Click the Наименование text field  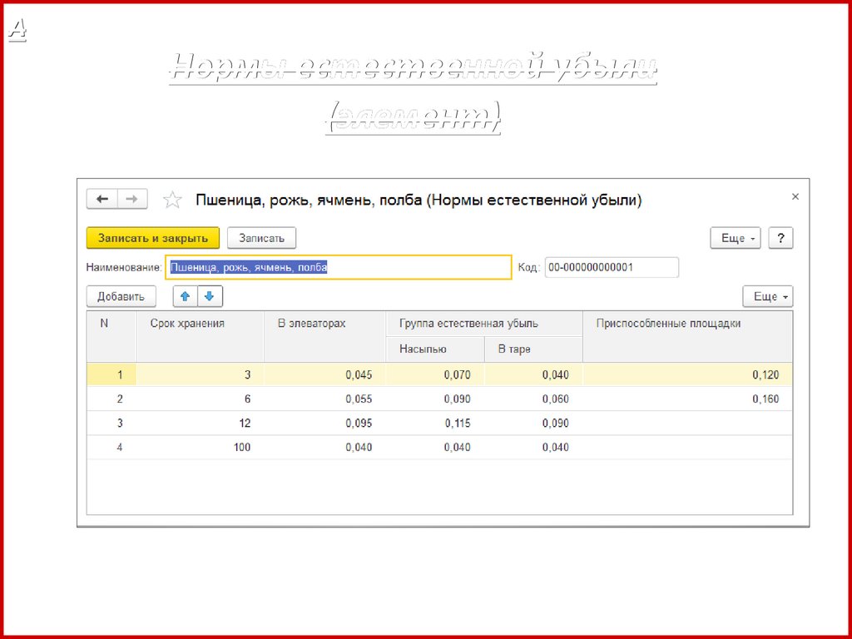[x=338, y=267]
